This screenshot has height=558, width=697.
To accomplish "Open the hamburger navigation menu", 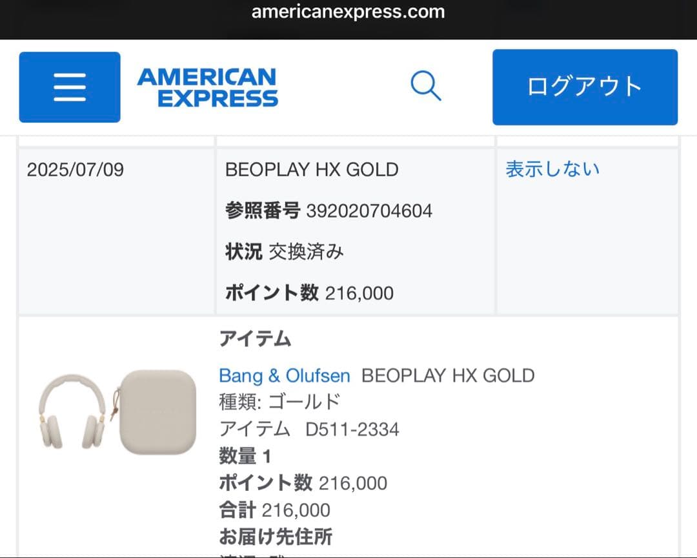I will tap(70, 87).
